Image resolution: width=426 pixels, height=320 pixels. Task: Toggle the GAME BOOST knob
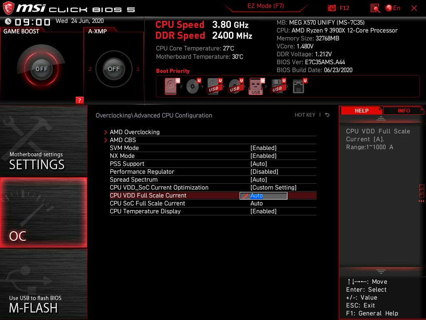point(41,69)
